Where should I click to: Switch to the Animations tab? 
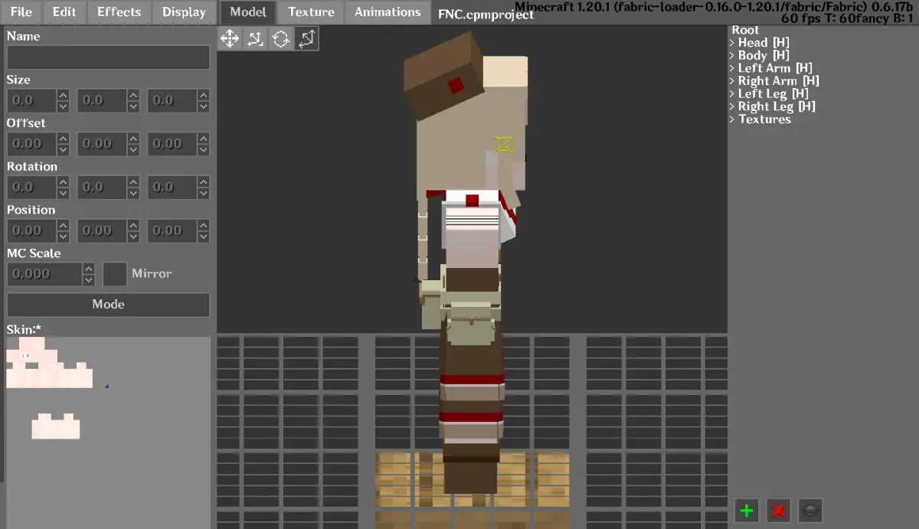(x=388, y=12)
